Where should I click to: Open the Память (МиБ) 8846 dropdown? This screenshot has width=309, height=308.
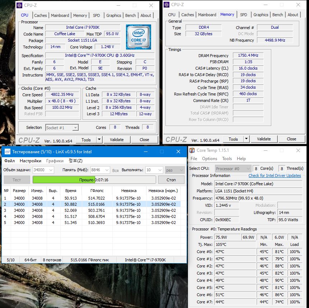[100, 170]
